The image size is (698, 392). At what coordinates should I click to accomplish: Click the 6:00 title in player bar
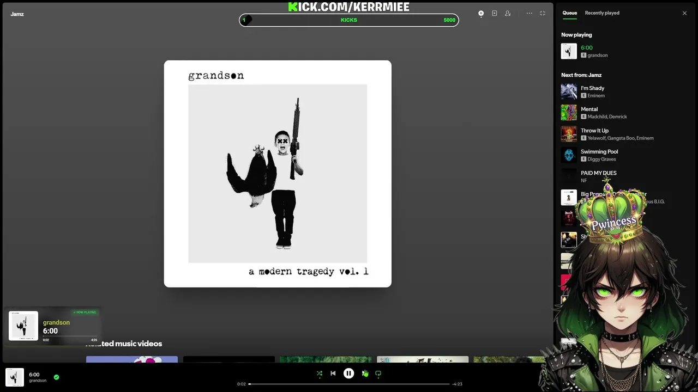tap(34, 375)
